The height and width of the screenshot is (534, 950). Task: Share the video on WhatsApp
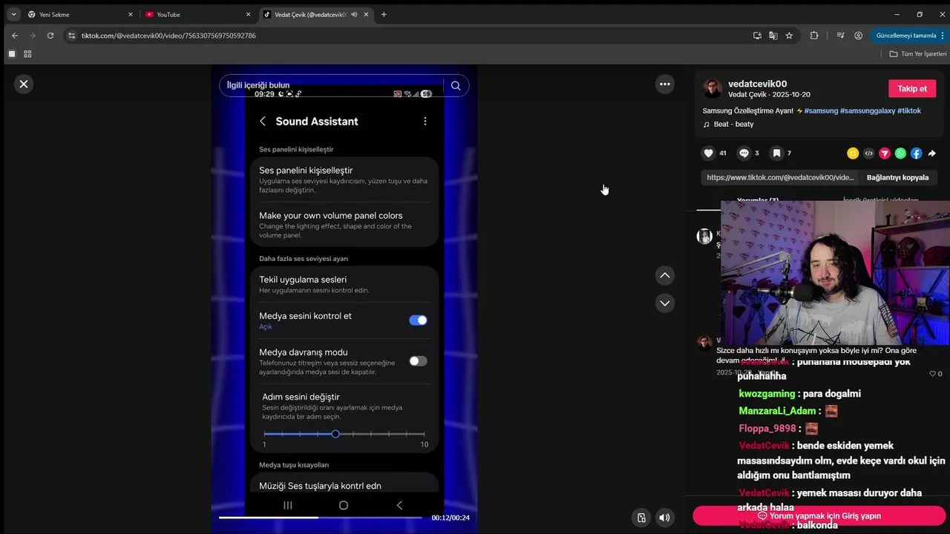[x=900, y=154]
